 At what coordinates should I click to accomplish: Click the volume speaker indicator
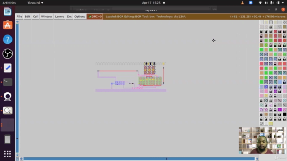pyautogui.click(x=266, y=3)
